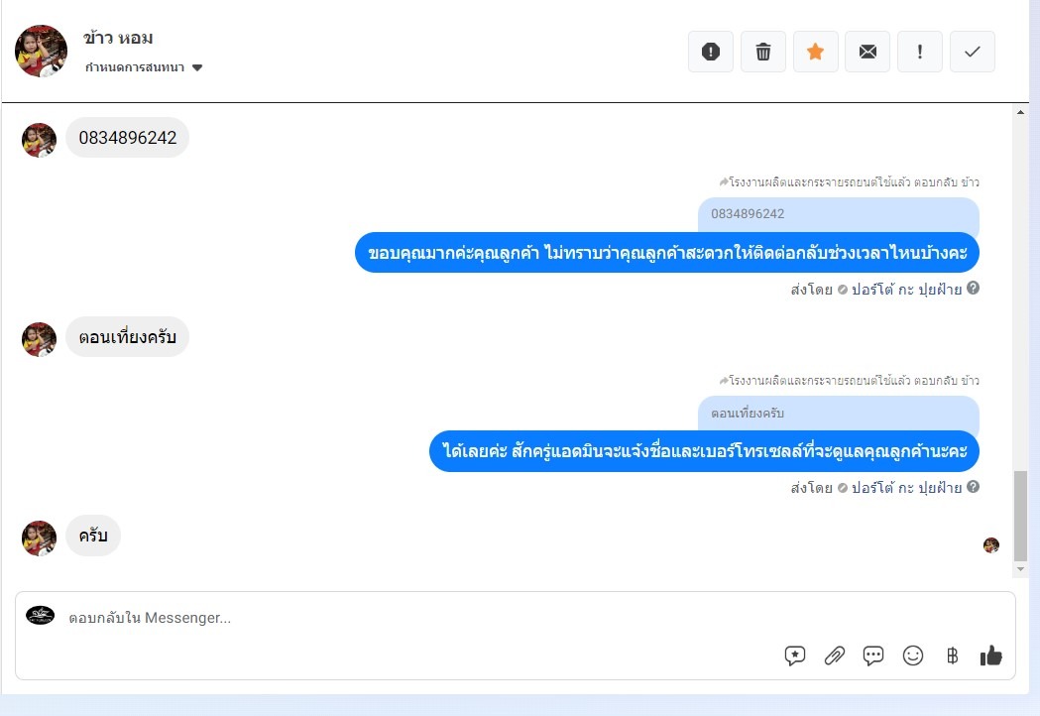The width and height of the screenshot is (1040, 716).
Task: Open the ข้าว หอม profile picture in the header
Action: [x=41, y=52]
